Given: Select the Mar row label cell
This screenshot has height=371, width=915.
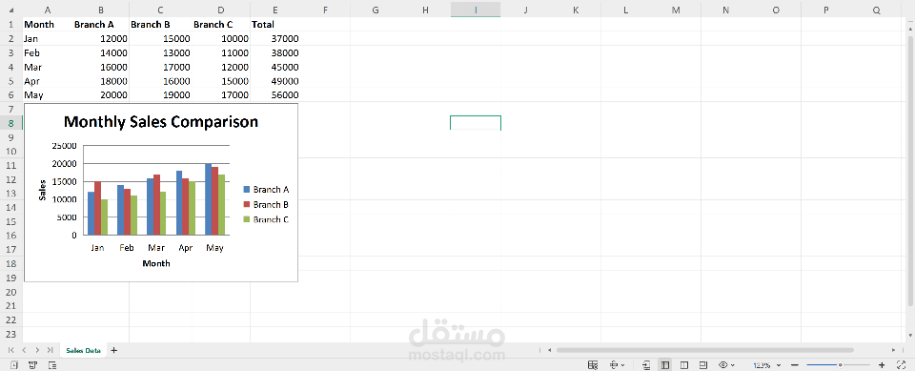Looking at the screenshot, I should [47, 67].
